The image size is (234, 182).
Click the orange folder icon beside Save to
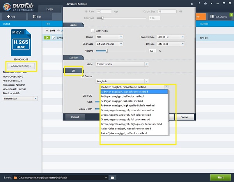tap(15, 178)
